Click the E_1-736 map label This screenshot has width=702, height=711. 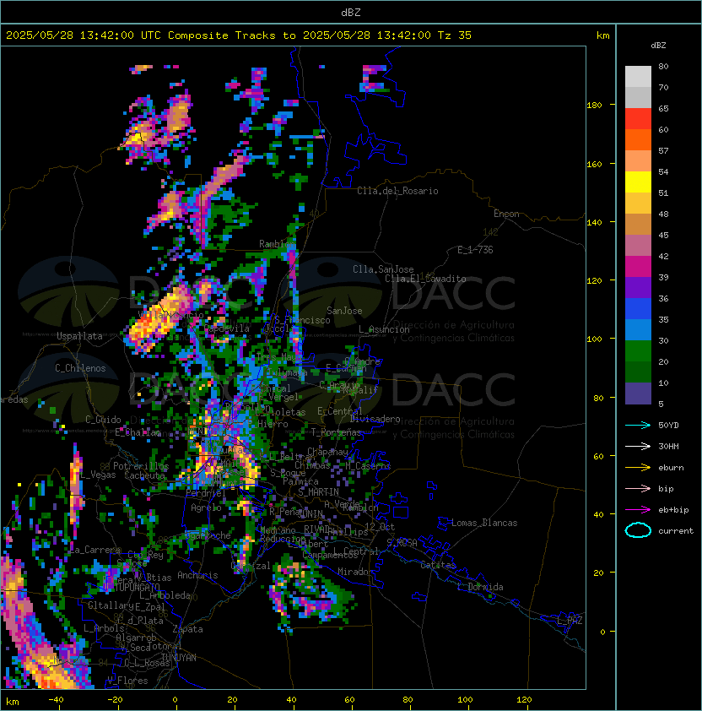(x=475, y=250)
